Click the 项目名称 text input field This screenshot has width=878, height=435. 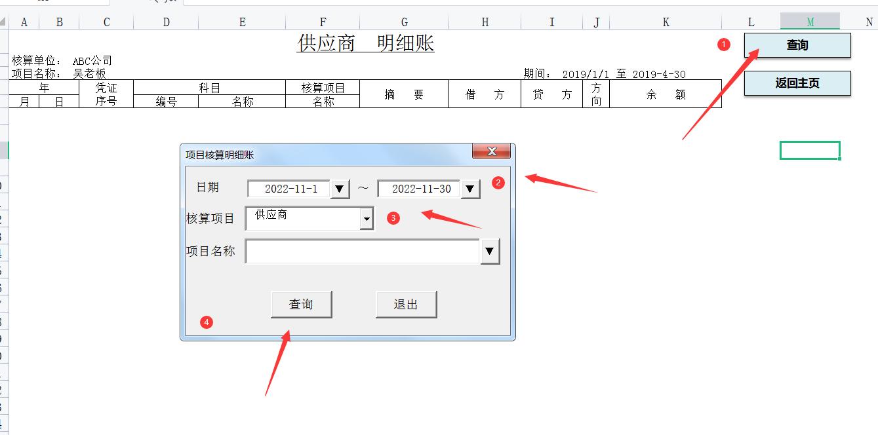tap(361, 251)
